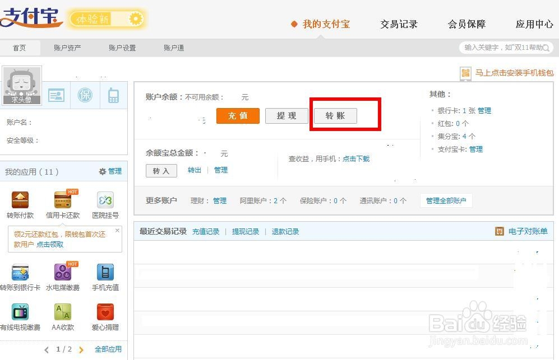Select the 账户设置 sub-navigation tab
The image size is (559, 360).
point(122,48)
